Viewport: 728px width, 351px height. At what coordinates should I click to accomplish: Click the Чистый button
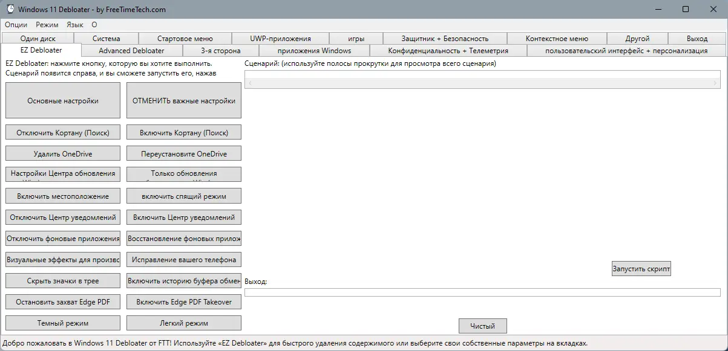click(482, 326)
